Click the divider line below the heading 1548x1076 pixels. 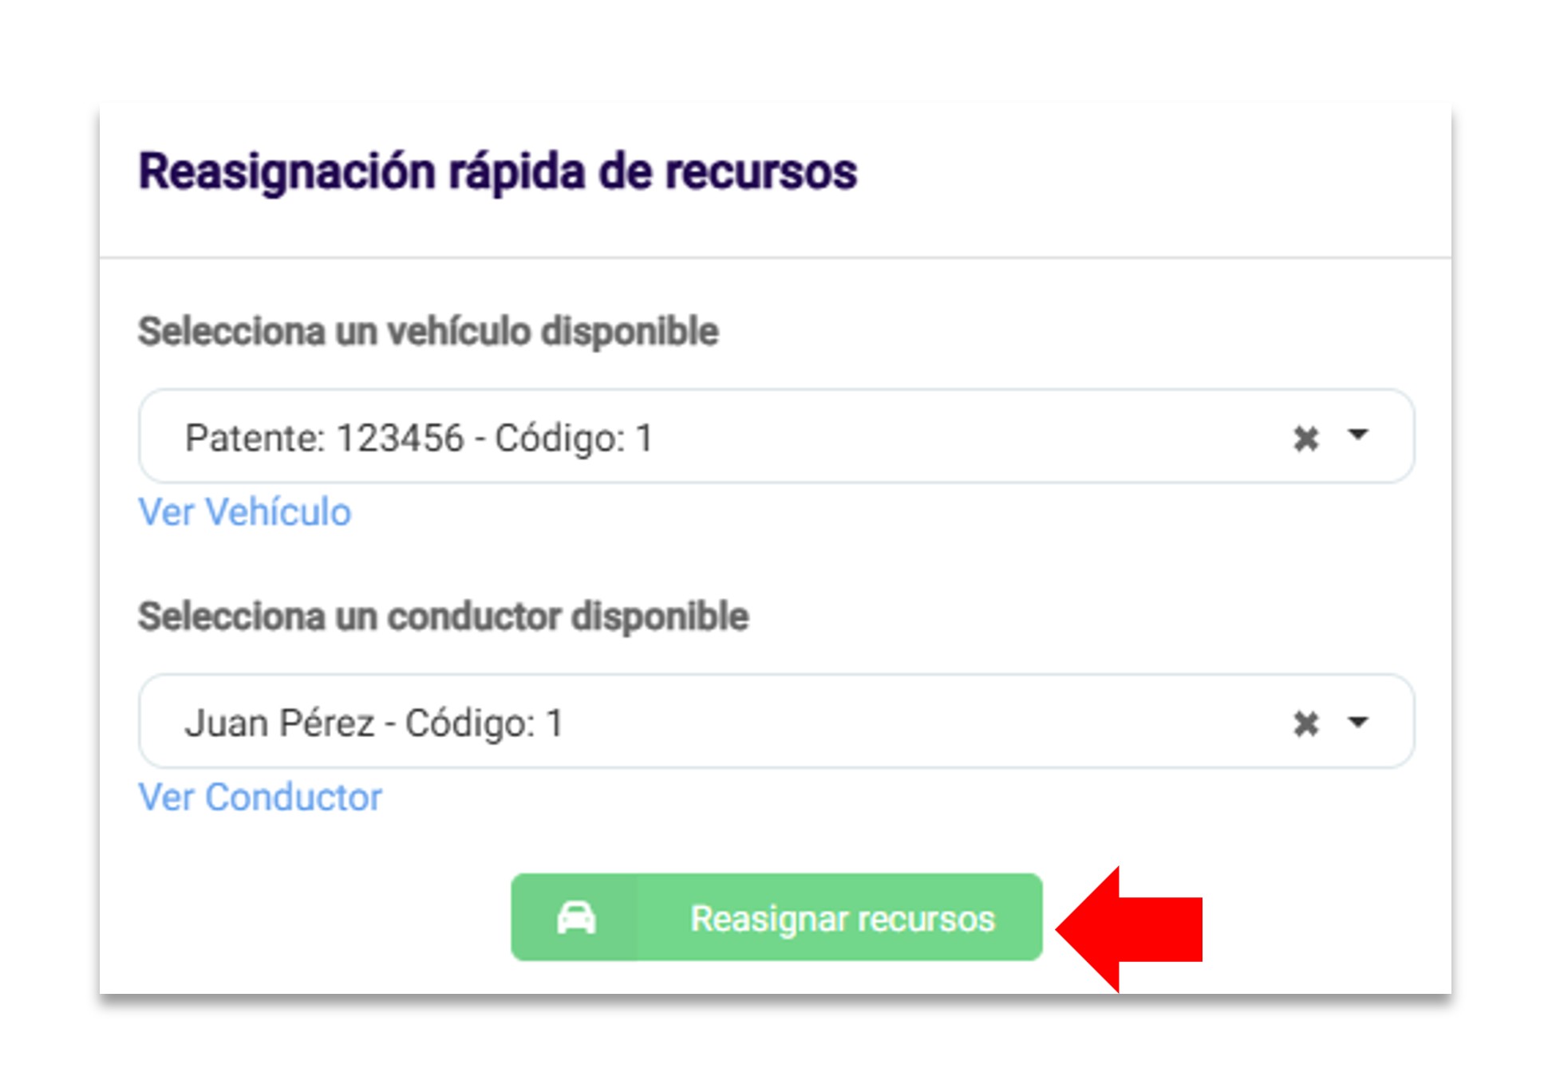(x=774, y=258)
